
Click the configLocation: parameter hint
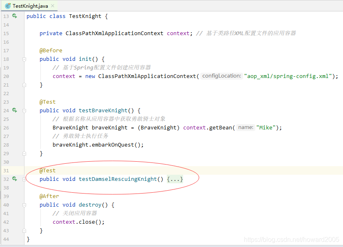[x=221, y=76]
